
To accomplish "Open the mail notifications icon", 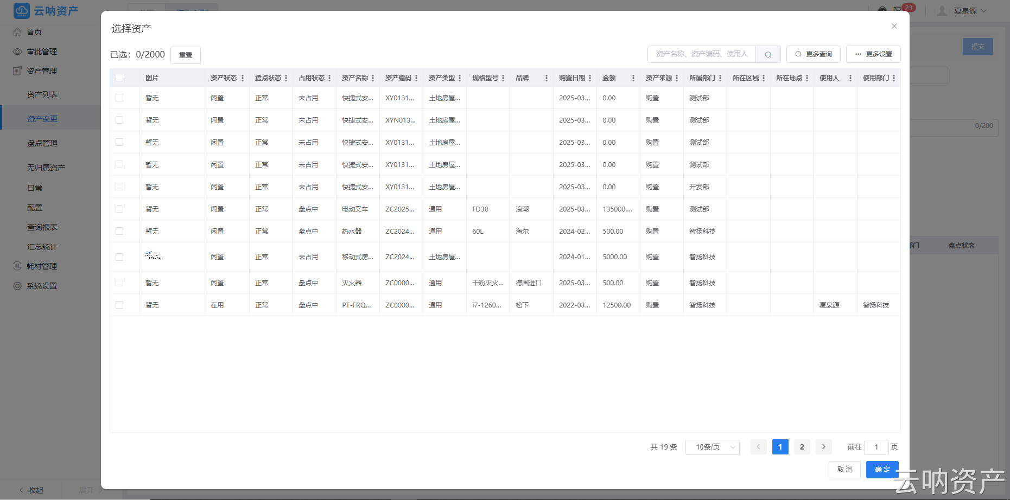I will pyautogui.click(x=898, y=10).
